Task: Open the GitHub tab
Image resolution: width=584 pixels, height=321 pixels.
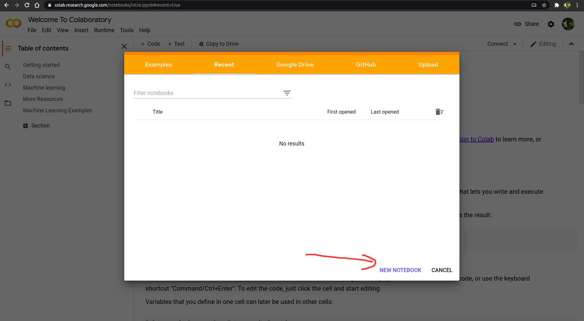Action: [x=366, y=64]
